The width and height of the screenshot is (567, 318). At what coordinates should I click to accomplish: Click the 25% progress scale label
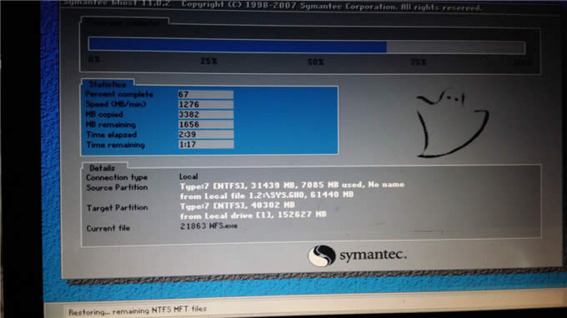tap(209, 61)
